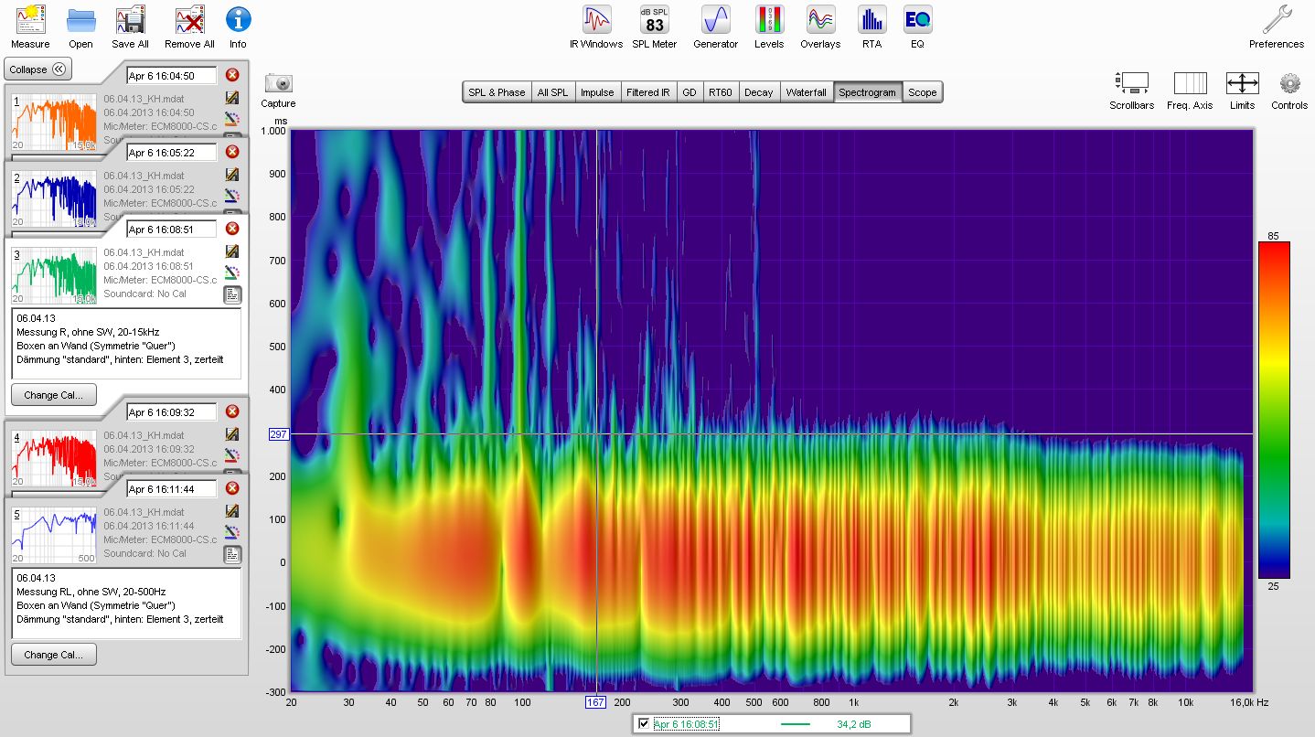
Task: Edit the name field Apr 6 16:04:50
Action: (x=172, y=75)
